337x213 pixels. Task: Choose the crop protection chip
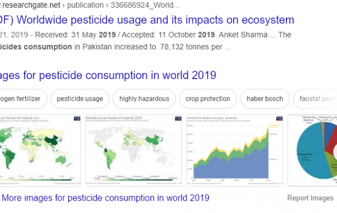tap(208, 99)
